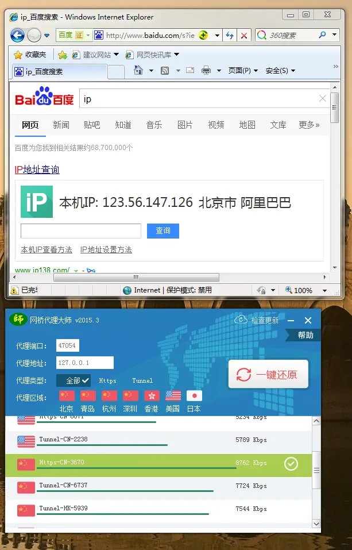
Task: Click the IE forward arrow button
Action: [x=34, y=35]
